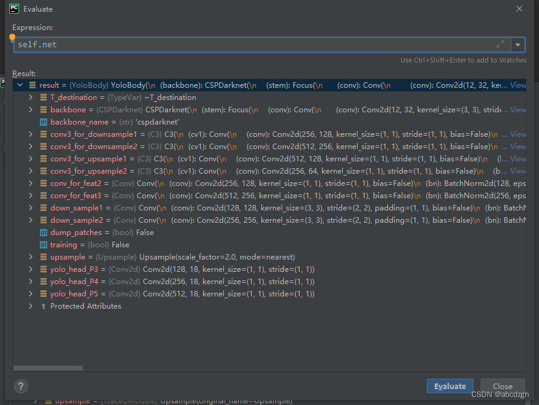Click the horizontal scrollbar thumb

[48, 368]
